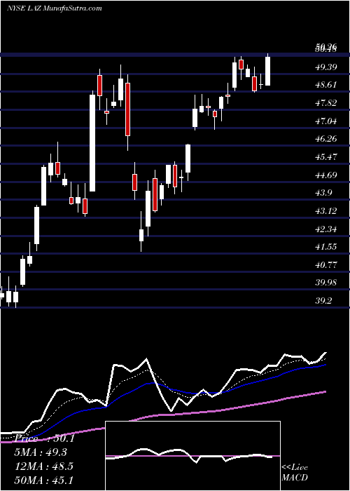Click the 43.12 price axis label
The image size is (350, 491).
coord(326,210)
